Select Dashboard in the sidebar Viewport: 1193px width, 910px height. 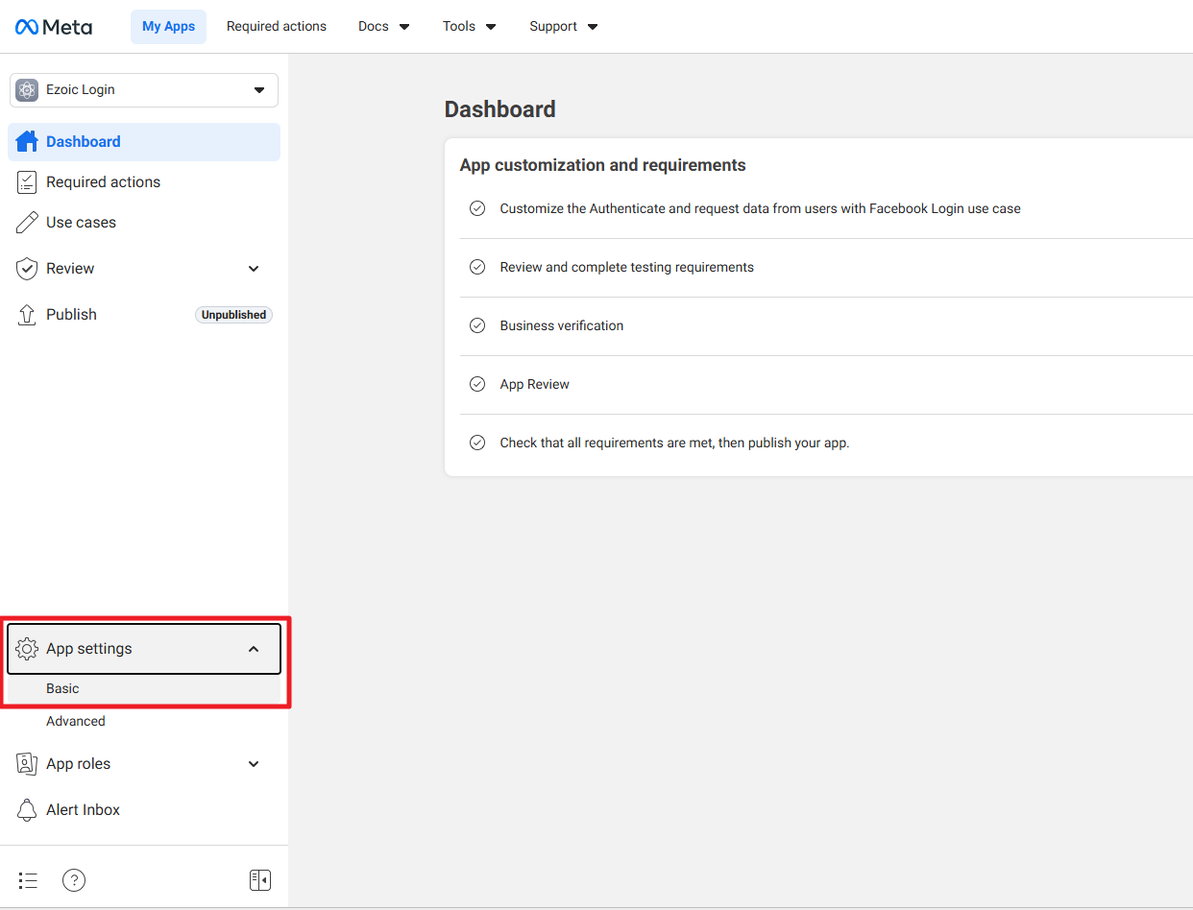(x=144, y=141)
